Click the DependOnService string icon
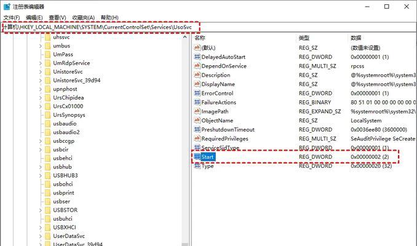This screenshot has height=246, width=417. point(197,66)
